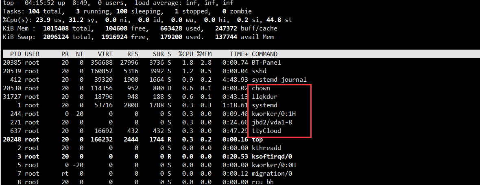This screenshot has width=480, height=185.
Task: Click the 0:43.13 time for llqkdur
Action: (x=236, y=97)
